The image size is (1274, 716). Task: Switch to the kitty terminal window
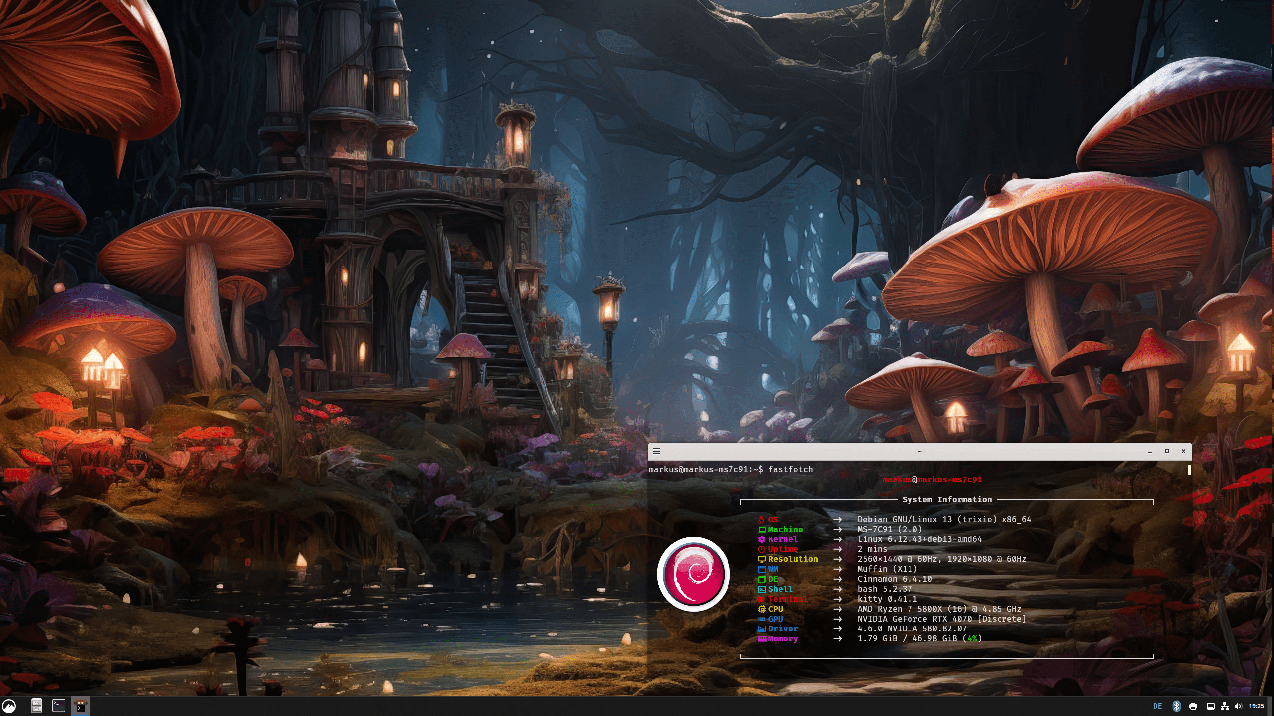(81, 706)
